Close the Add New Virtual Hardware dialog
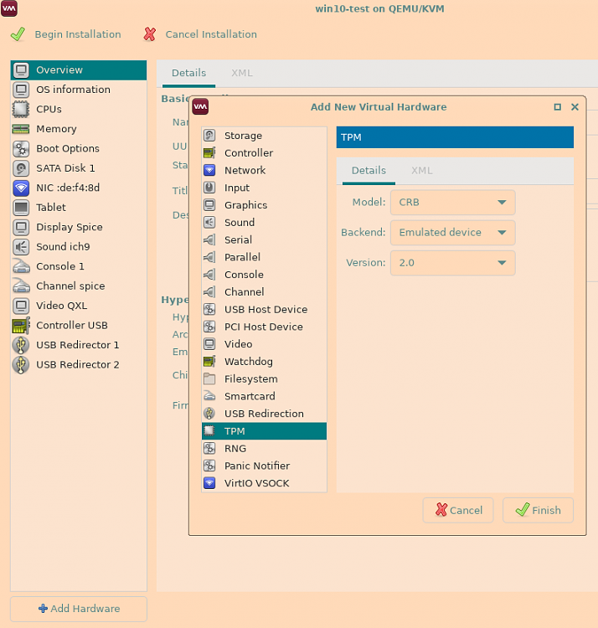Viewport: 598px width, 628px height. coord(575,107)
